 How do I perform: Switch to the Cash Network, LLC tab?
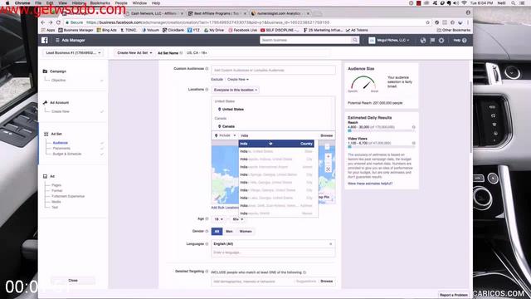[x=154, y=13]
